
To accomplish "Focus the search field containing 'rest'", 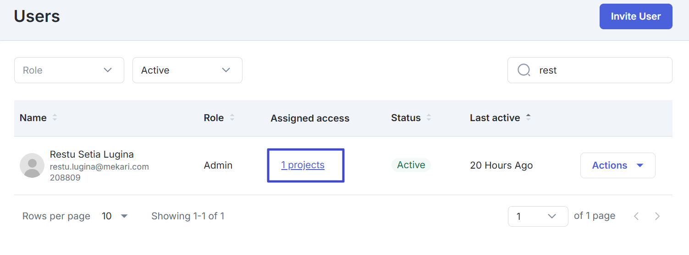I will click(x=596, y=70).
